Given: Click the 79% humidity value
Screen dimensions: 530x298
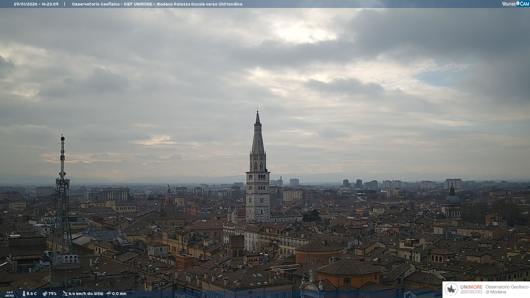Looking at the screenshot, I should pos(52,294).
